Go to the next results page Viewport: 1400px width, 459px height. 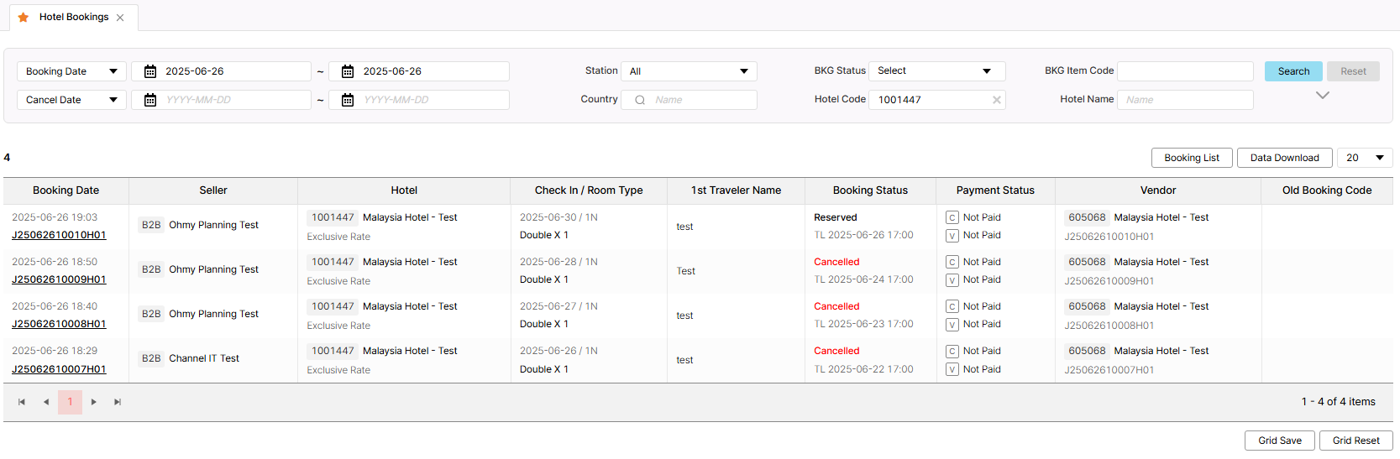point(94,402)
